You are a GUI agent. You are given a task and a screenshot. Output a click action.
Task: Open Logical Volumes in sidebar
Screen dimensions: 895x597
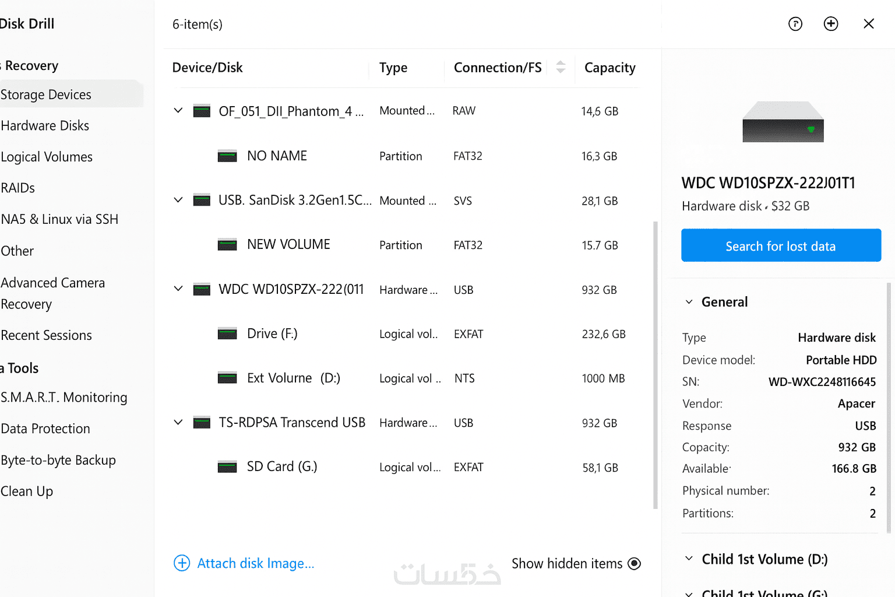(x=47, y=157)
